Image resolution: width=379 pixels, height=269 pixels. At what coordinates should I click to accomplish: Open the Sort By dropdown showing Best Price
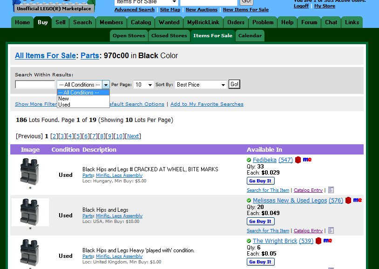(x=200, y=84)
